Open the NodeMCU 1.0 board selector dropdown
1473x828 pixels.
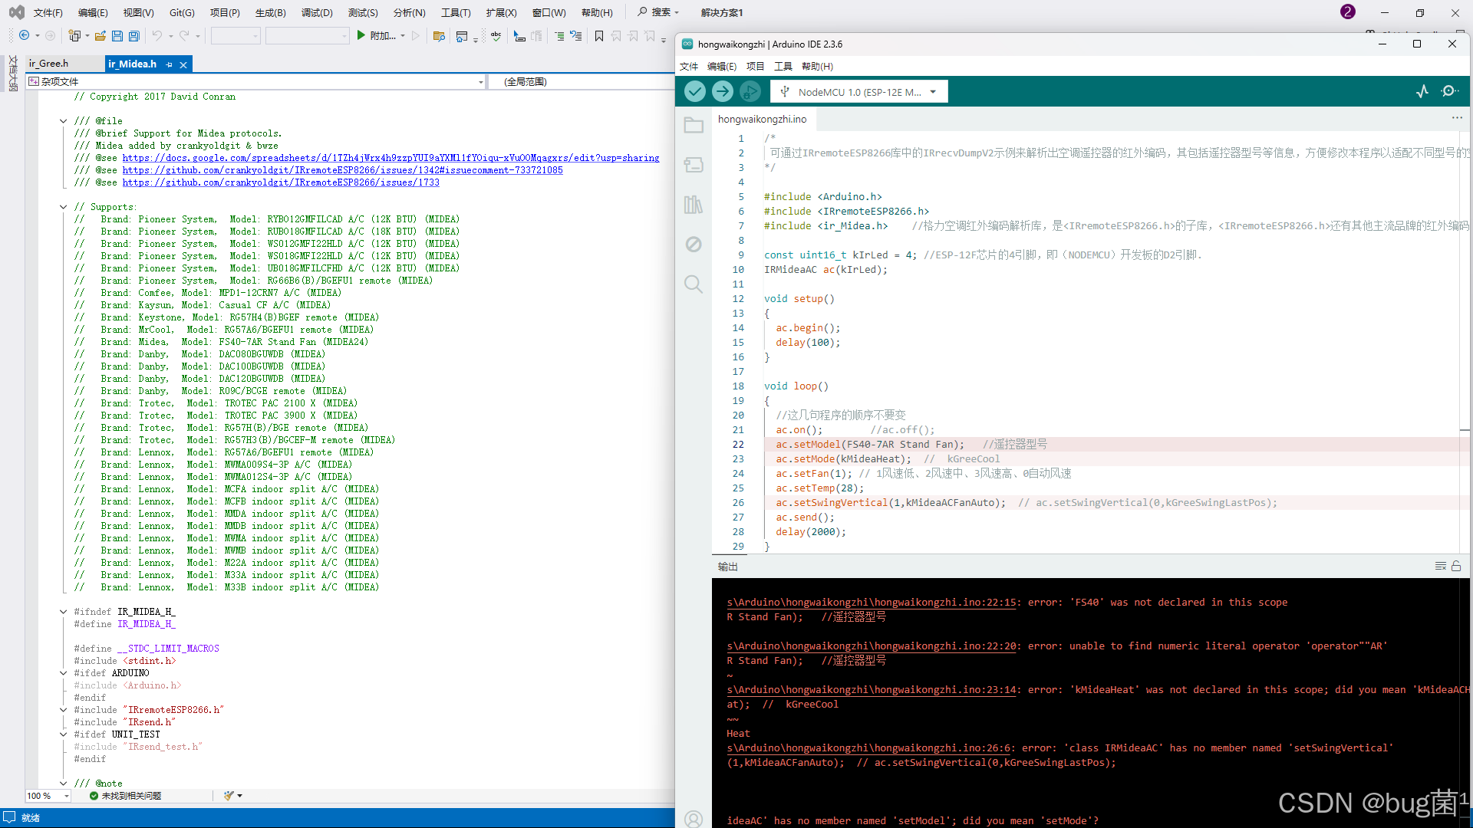(859, 92)
